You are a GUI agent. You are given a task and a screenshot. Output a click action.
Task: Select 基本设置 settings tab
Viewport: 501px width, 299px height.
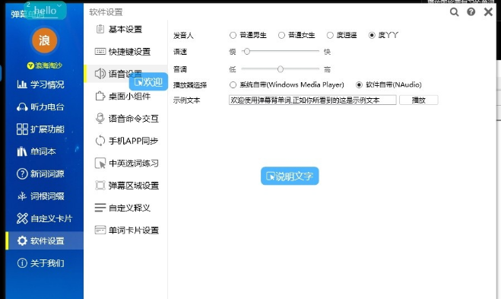[x=125, y=30]
